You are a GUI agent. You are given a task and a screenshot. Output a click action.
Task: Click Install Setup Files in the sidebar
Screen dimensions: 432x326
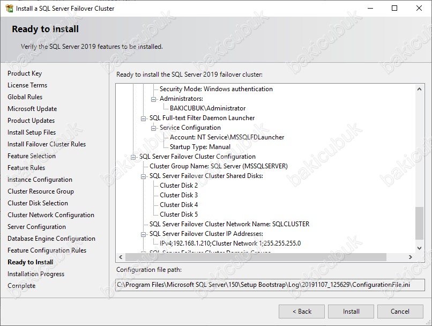(x=32, y=132)
